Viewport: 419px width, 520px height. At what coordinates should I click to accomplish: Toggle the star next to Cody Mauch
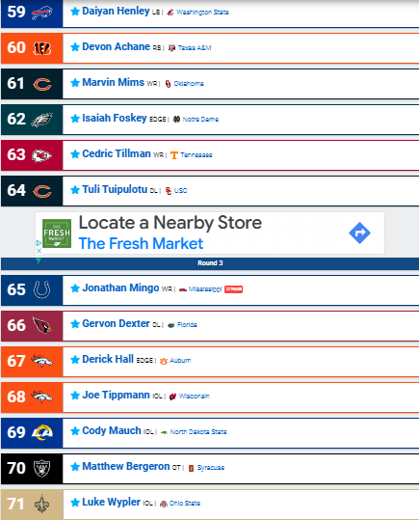(75, 431)
